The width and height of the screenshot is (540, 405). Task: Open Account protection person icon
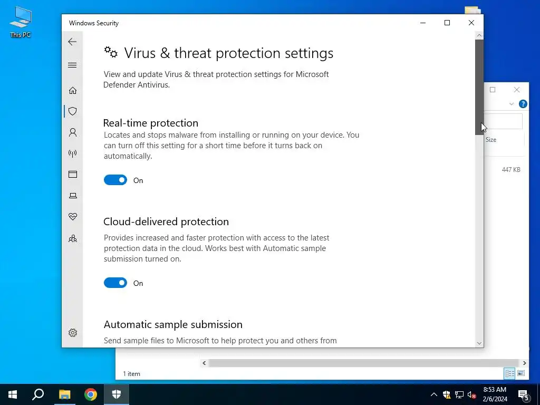(x=73, y=132)
